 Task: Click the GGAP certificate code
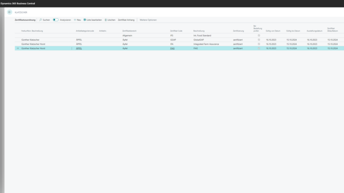point(173,40)
